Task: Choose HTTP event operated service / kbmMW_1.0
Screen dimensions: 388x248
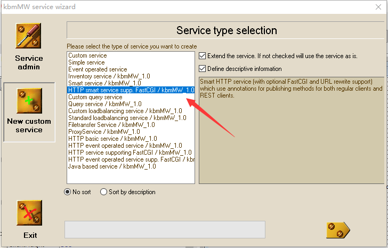Action: [131, 146]
